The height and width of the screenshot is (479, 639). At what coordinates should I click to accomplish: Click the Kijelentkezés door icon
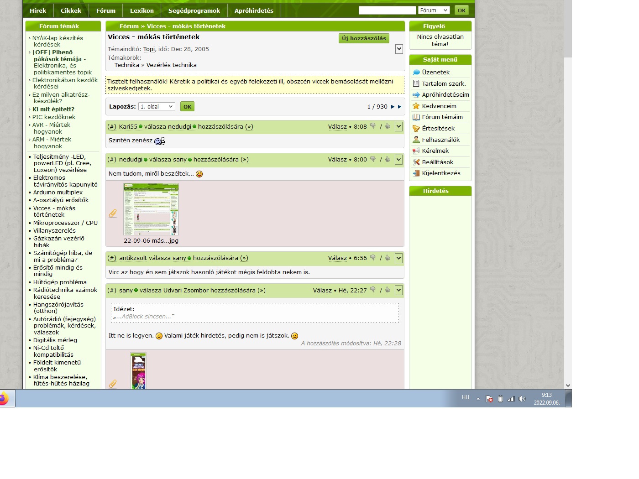(416, 173)
